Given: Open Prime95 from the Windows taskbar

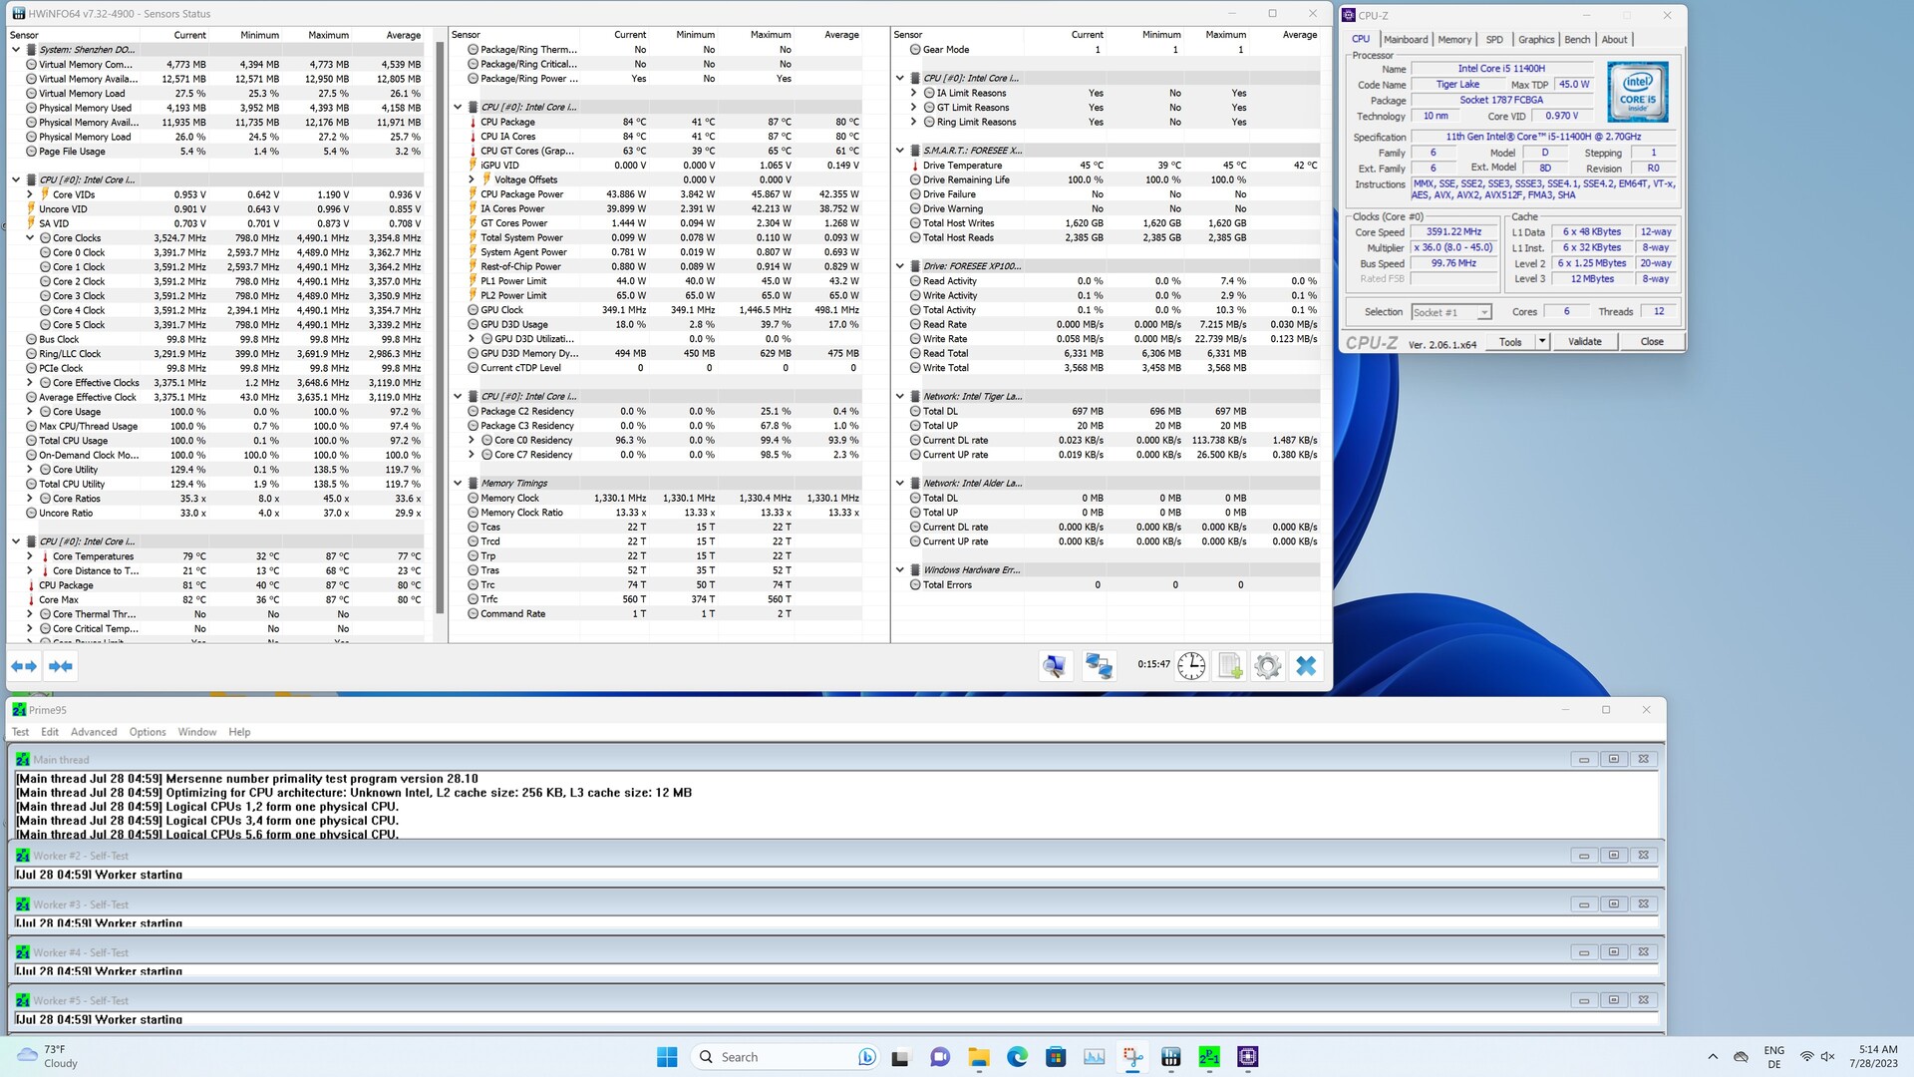Looking at the screenshot, I should coord(1209,1057).
